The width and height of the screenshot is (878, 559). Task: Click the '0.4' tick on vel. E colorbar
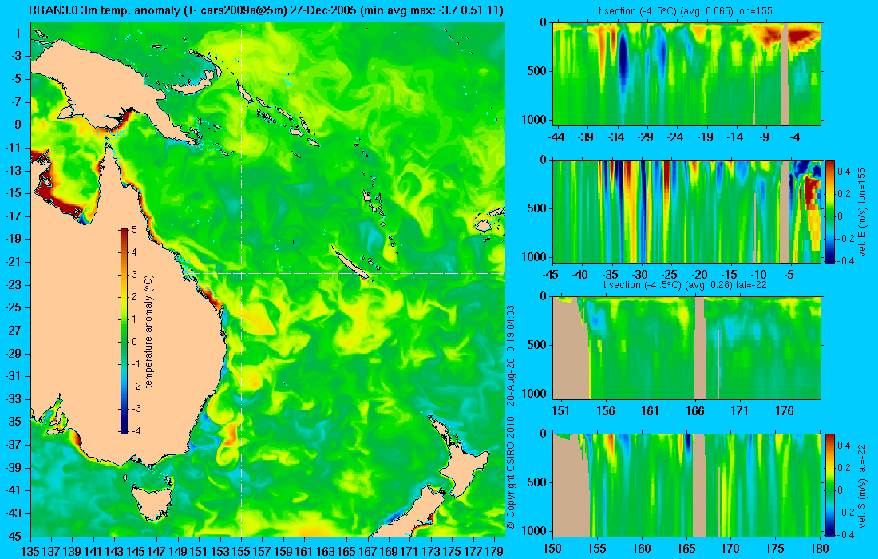coord(844,172)
